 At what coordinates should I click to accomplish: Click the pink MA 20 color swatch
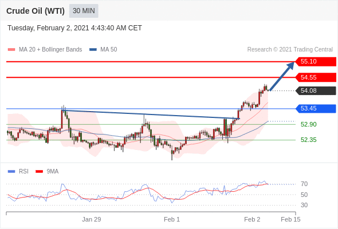point(11,50)
